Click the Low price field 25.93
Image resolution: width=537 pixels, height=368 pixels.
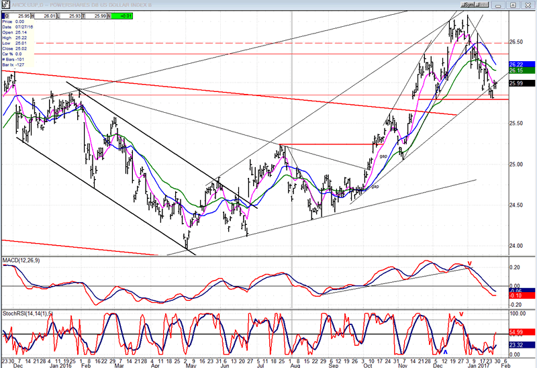click(x=69, y=16)
